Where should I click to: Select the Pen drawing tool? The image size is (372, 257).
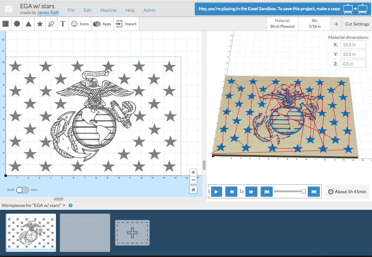pos(51,24)
